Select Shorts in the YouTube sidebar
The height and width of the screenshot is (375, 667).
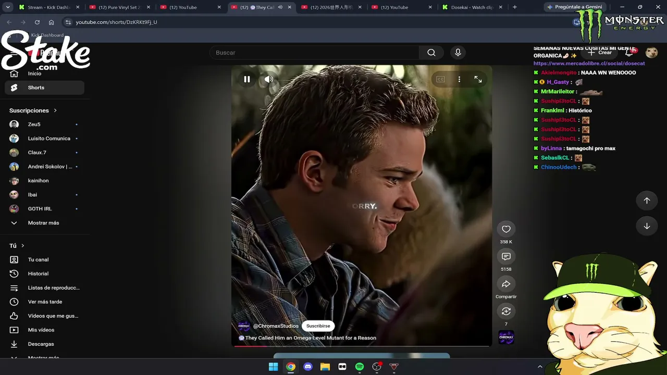(44, 87)
